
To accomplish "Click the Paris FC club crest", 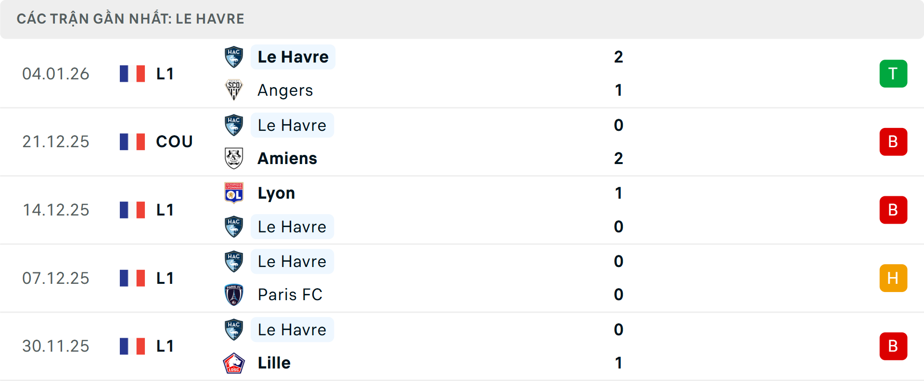I will pos(234,295).
